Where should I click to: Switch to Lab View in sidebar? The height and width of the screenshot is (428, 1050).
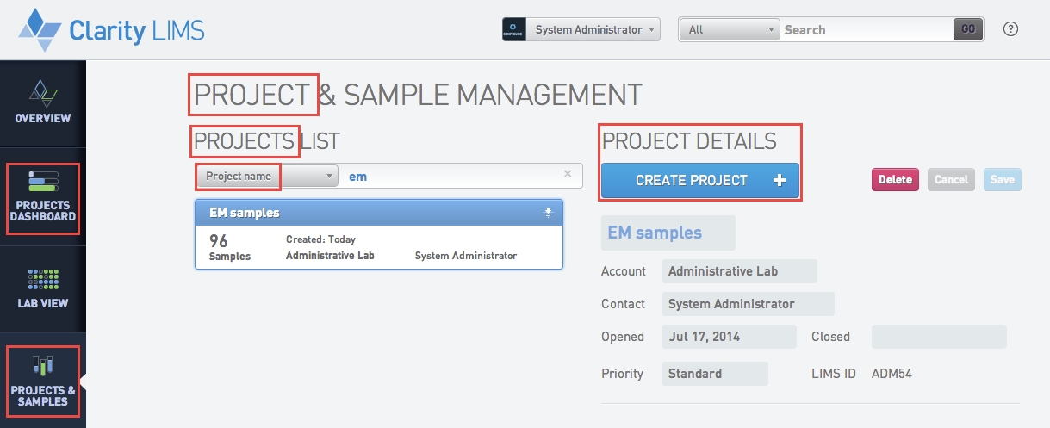coord(43,288)
